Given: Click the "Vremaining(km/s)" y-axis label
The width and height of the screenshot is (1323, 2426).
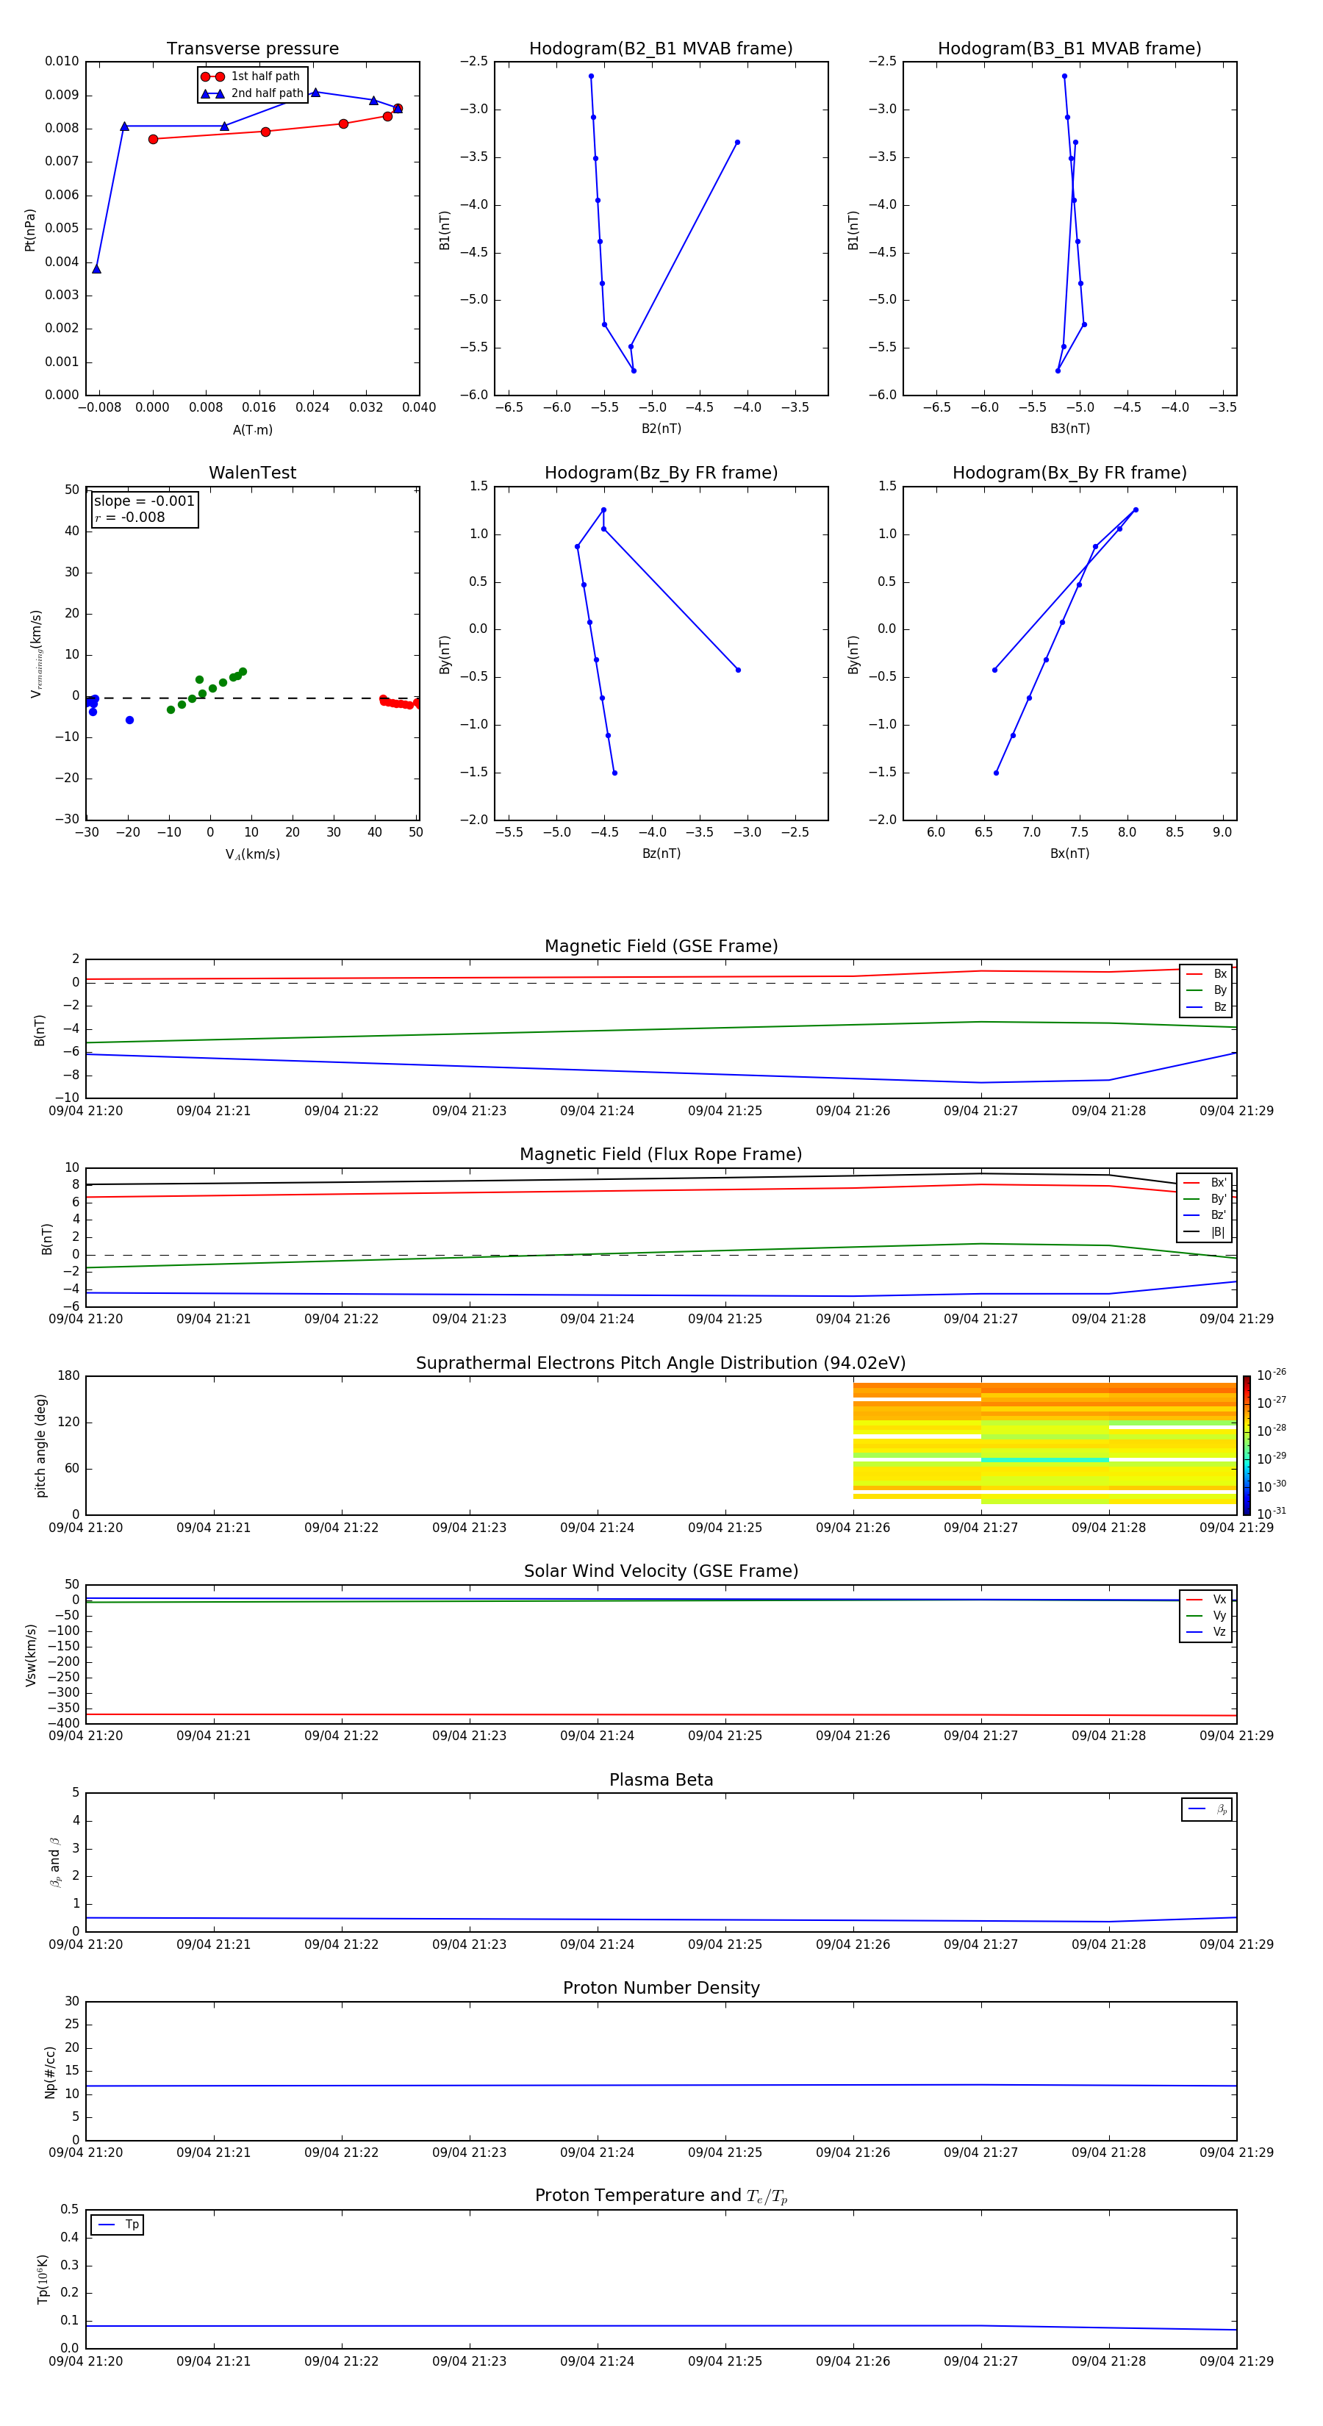Looking at the screenshot, I should click(37, 654).
